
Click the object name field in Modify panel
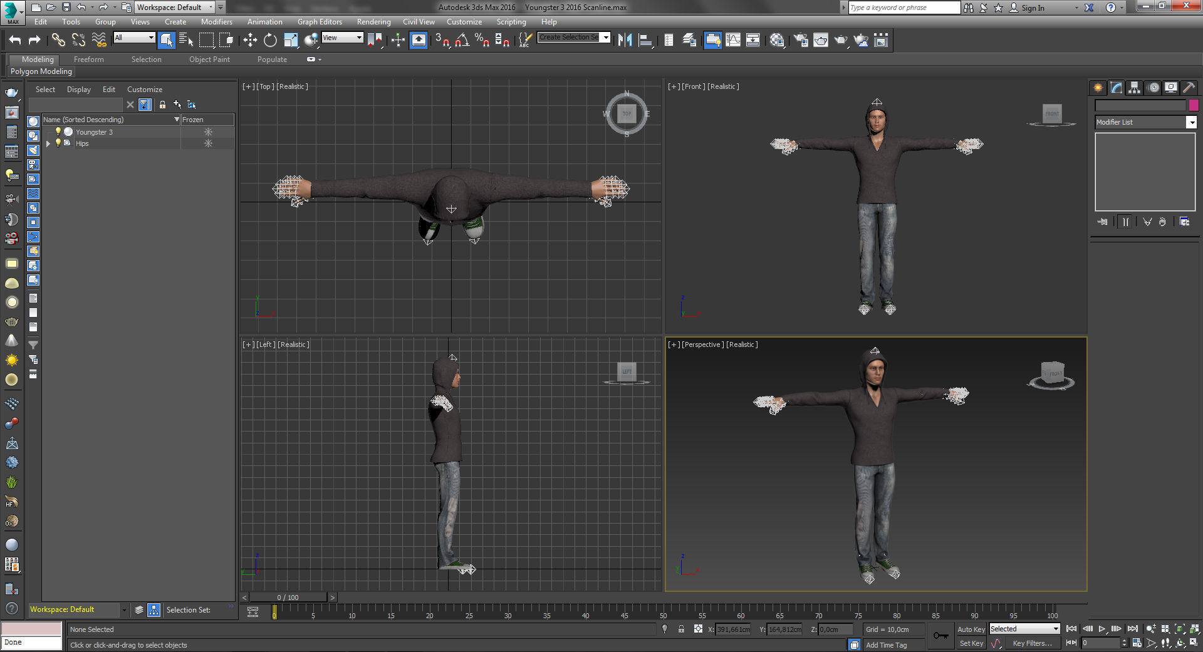(x=1140, y=105)
